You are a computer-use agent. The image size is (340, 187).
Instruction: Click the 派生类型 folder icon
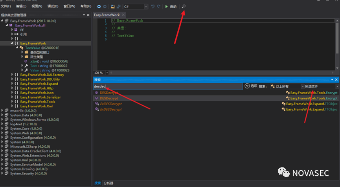point(26,57)
